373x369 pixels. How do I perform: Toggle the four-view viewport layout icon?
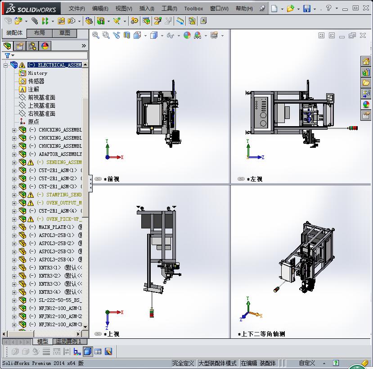click(98, 351)
